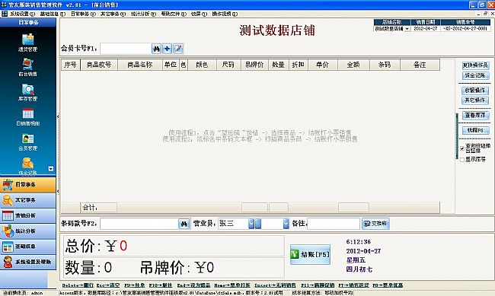Open 日常事务 menu in menu bar
The height and width of the screenshot is (296, 495).
83,14
